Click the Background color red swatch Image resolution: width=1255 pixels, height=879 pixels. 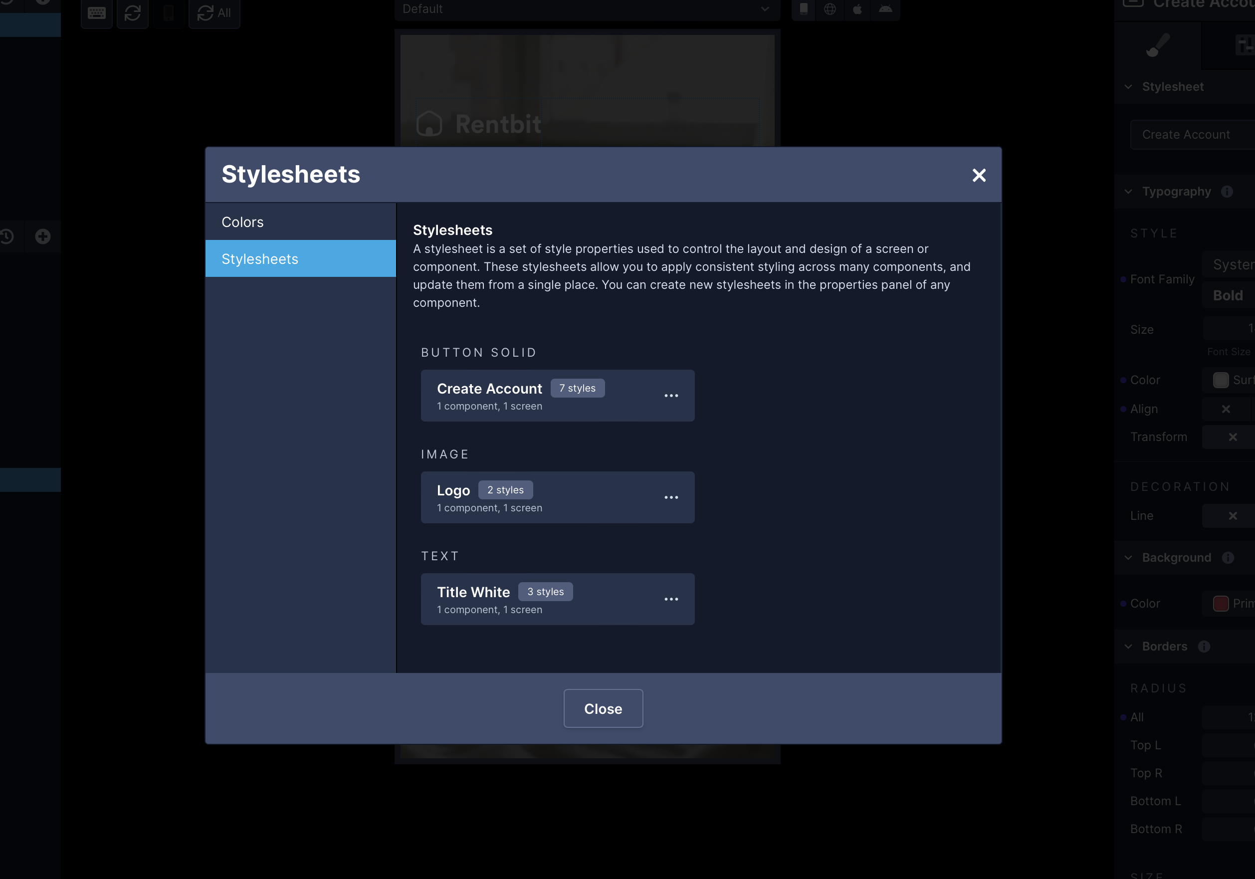[1220, 603]
